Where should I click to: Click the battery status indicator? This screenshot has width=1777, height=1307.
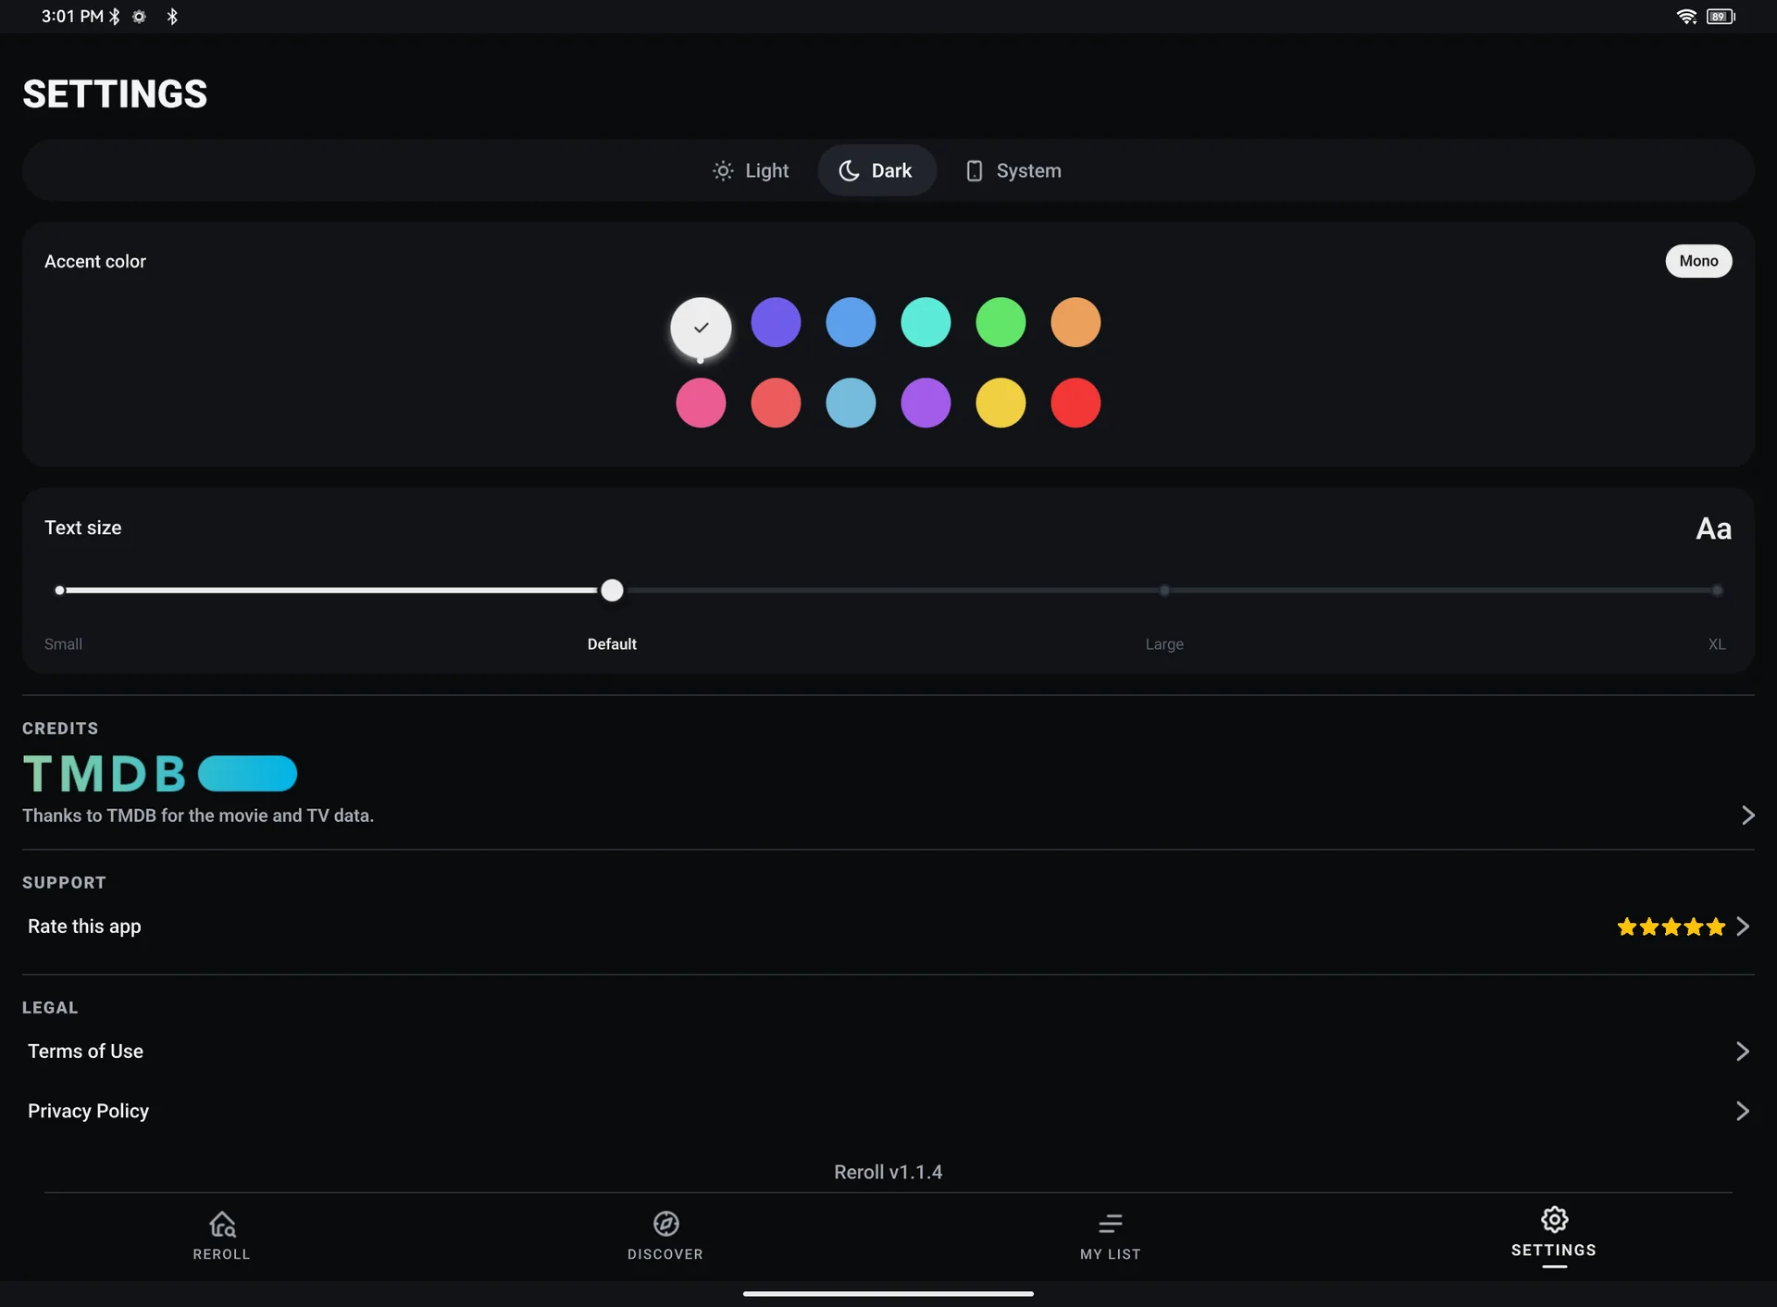pyautogui.click(x=1721, y=17)
